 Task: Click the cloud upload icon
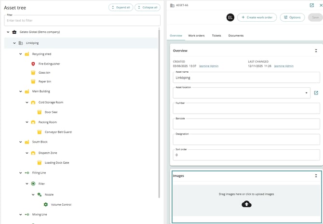[x=246, y=204]
